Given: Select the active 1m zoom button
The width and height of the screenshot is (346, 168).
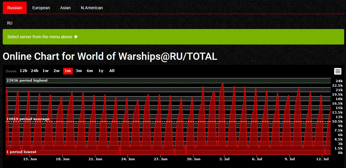Looking at the screenshot, I should coord(68,71).
